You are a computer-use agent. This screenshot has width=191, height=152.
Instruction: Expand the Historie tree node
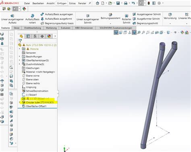coord(19,49)
